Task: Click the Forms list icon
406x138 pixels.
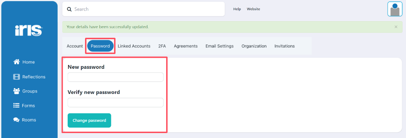Action: coord(17,106)
